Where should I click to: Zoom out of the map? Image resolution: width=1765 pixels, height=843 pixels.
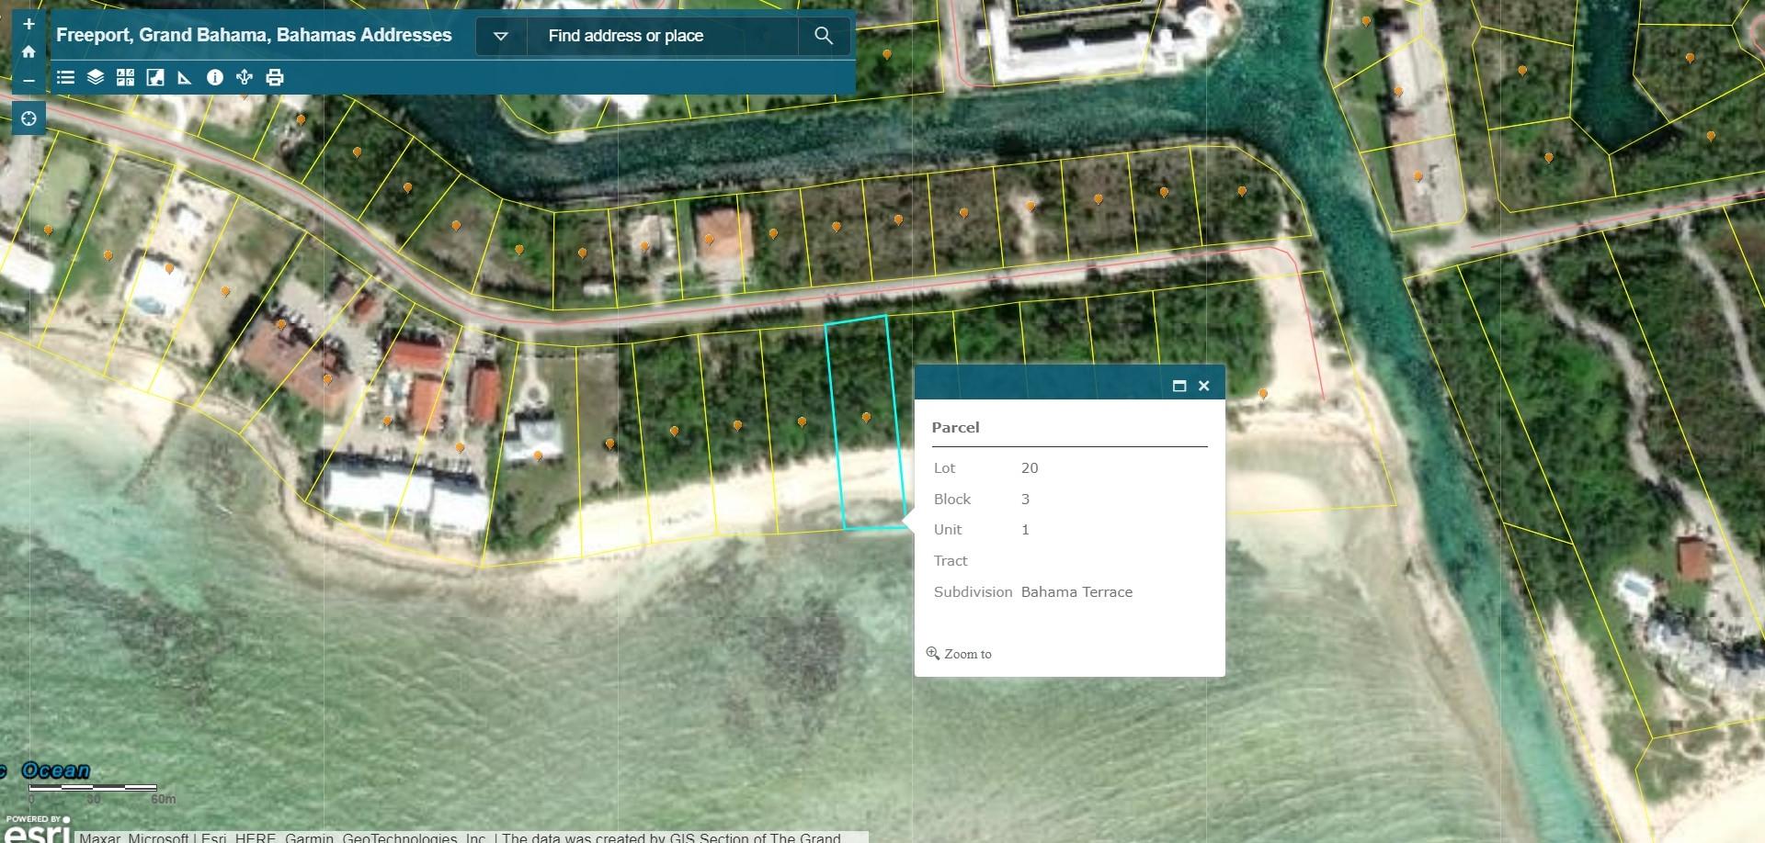28,80
